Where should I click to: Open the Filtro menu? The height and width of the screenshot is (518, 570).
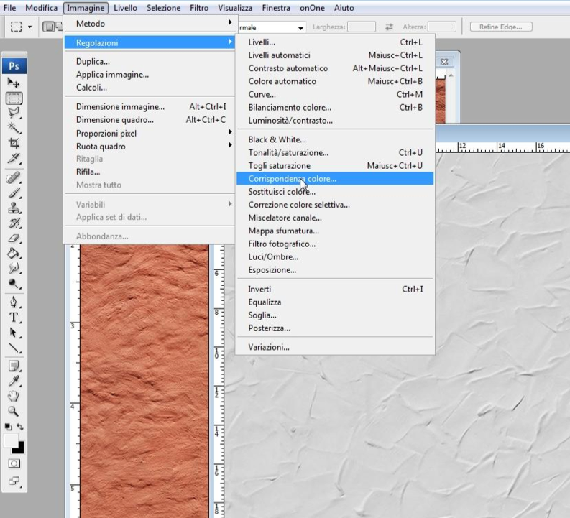[x=199, y=8]
